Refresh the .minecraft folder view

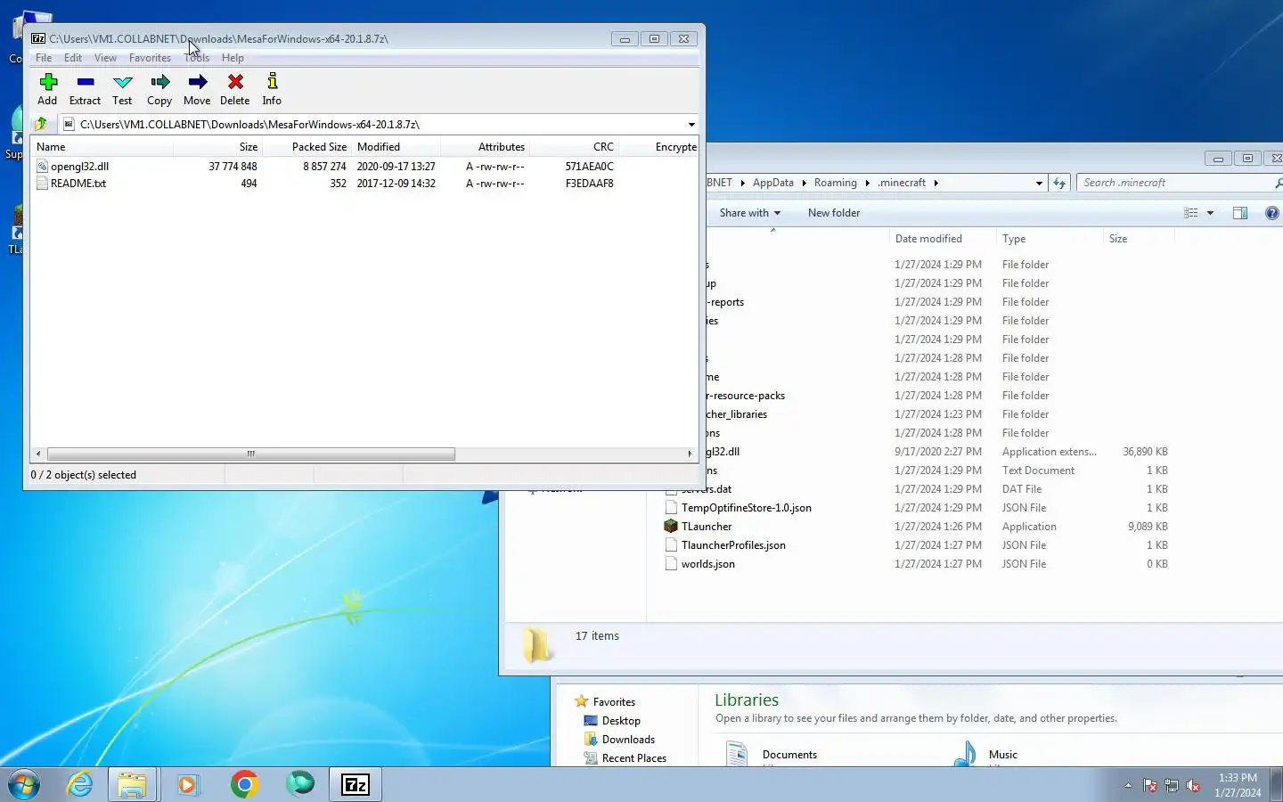click(x=1059, y=183)
